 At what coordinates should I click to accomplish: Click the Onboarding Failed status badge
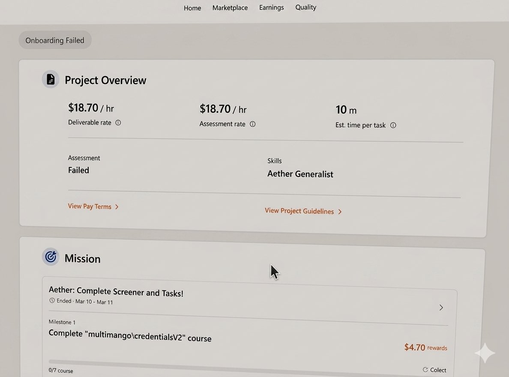point(55,40)
